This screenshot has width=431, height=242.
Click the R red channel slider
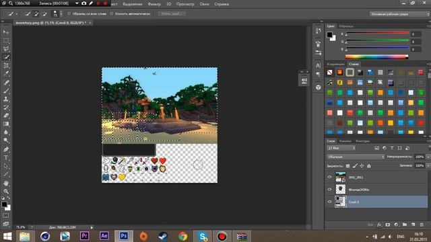click(377, 34)
